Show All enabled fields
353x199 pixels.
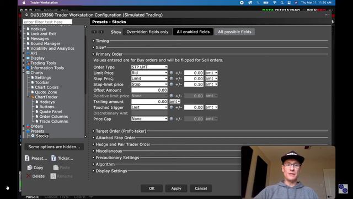(193, 32)
